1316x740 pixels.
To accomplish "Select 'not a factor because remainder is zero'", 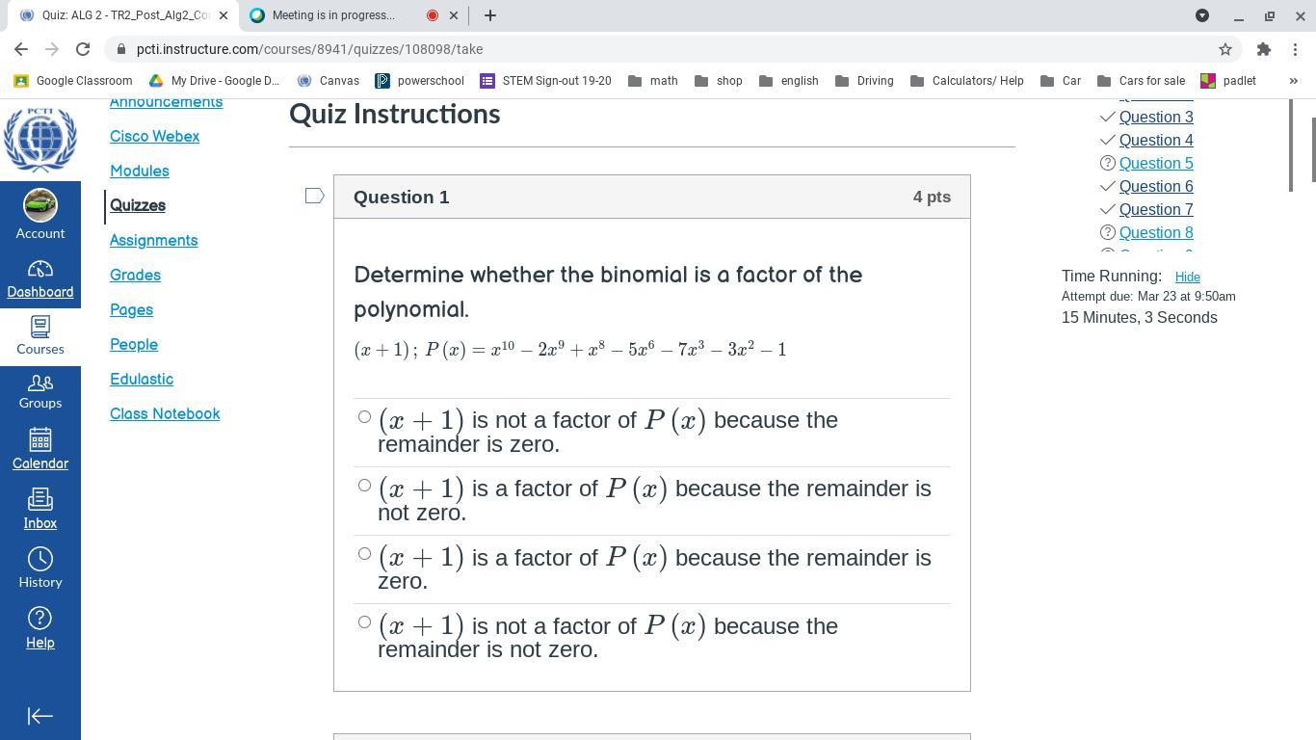I will pyautogui.click(x=364, y=417).
